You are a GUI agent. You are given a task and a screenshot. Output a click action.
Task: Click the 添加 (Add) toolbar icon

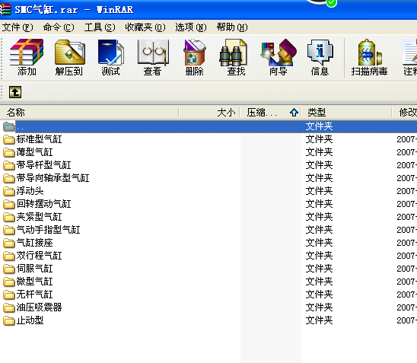click(27, 57)
